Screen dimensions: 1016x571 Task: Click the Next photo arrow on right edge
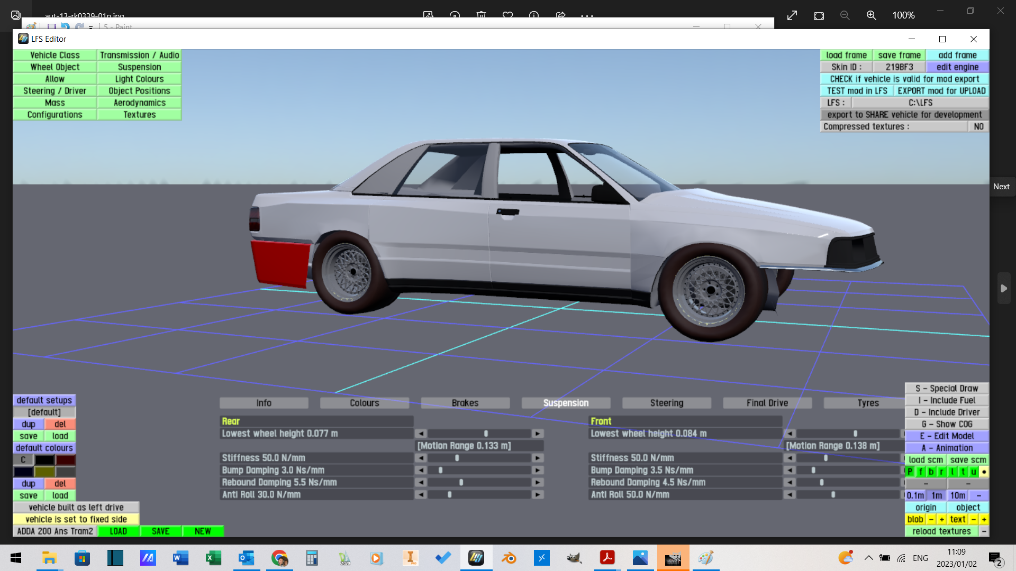point(1004,288)
